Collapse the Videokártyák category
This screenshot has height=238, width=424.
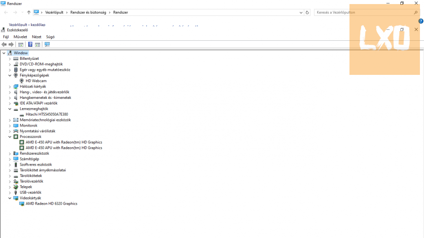tap(10, 198)
